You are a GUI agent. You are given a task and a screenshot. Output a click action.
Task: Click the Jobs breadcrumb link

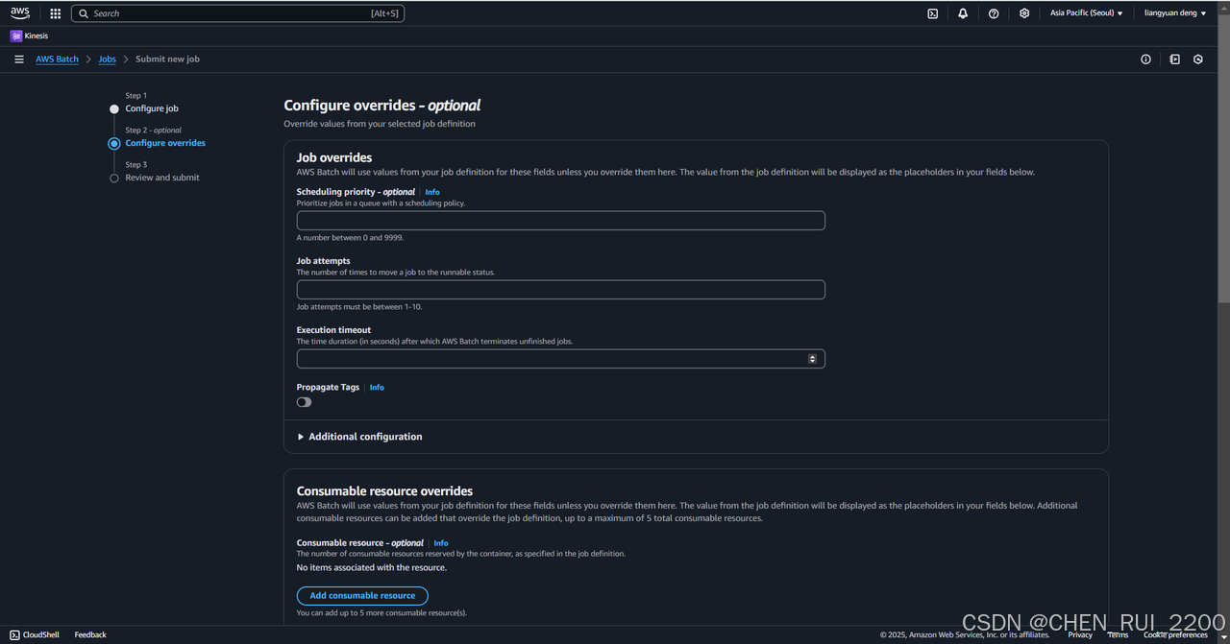click(x=108, y=60)
